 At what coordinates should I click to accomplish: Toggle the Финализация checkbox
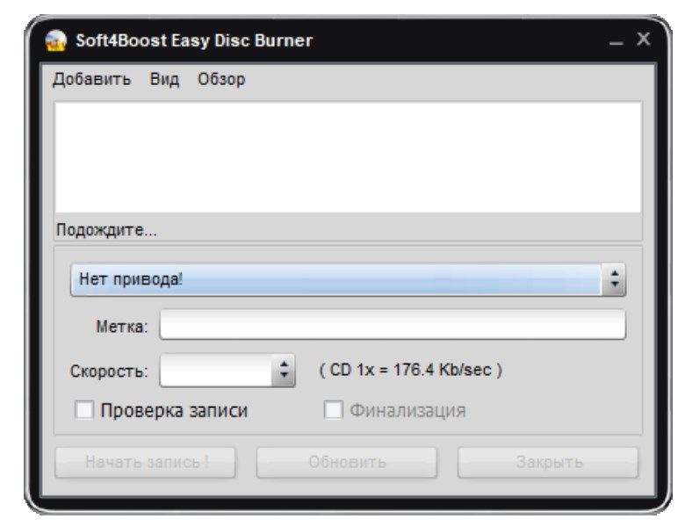click(333, 410)
